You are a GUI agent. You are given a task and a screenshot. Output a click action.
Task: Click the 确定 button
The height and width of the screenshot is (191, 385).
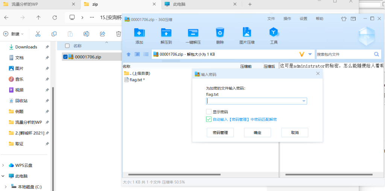tap(258, 133)
